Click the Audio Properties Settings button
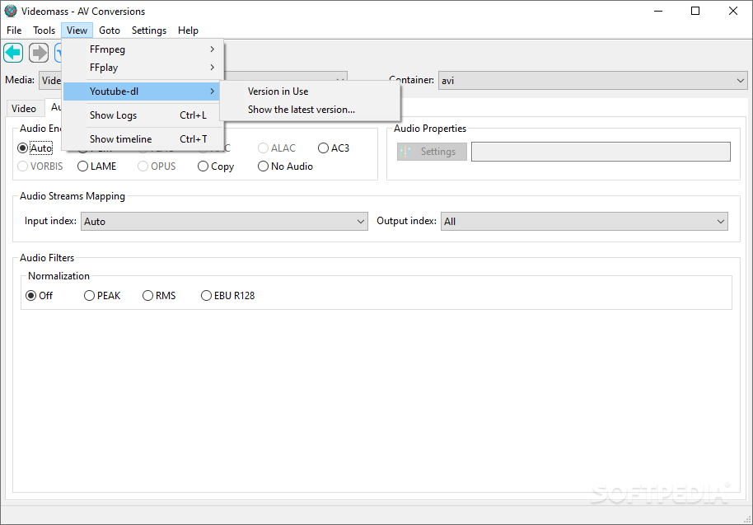 pos(432,152)
